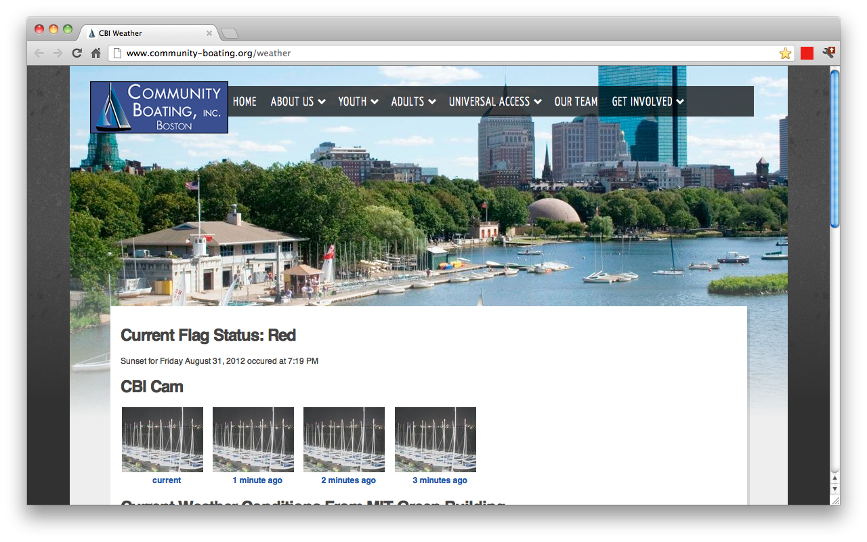The image size is (867, 542).
Task: Reload the page with the refresh icon
Action: click(x=77, y=54)
